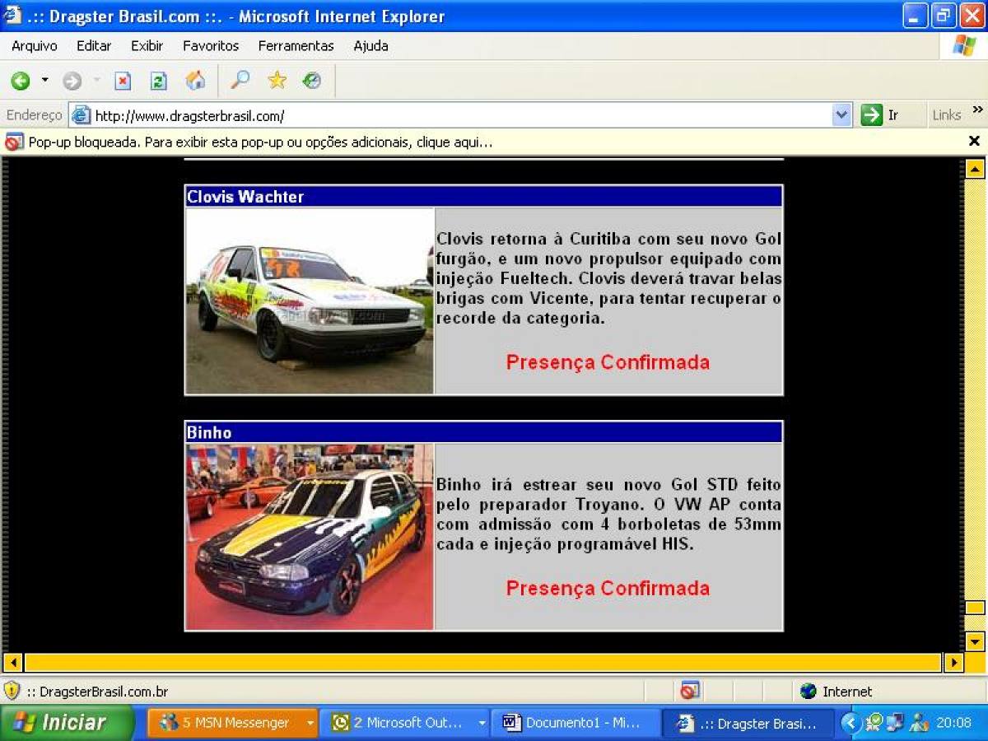Image resolution: width=988 pixels, height=741 pixels.
Task: Click the green Back navigation arrow
Action: (x=21, y=81)
